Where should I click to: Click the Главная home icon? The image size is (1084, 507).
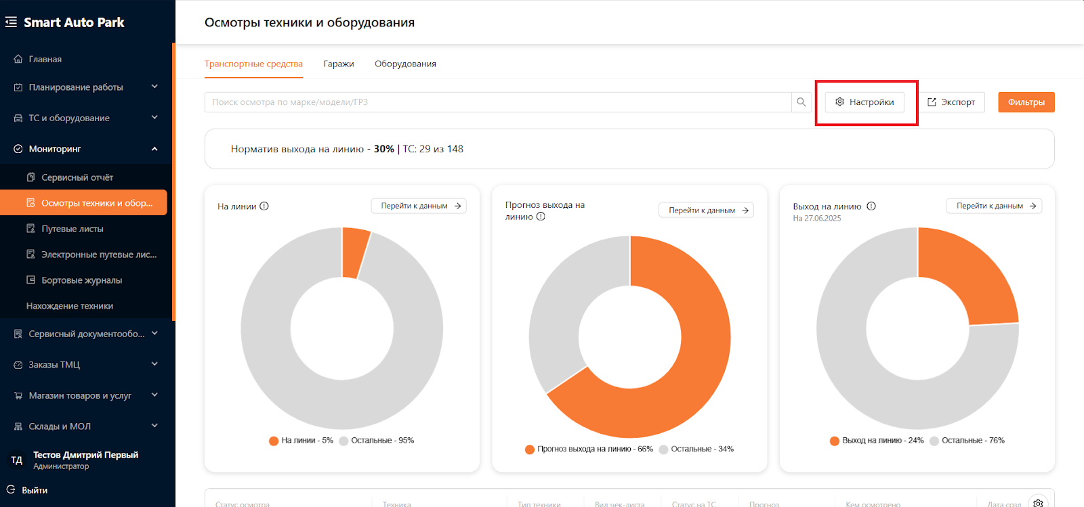pyautogui.click(x=18, y=59)
